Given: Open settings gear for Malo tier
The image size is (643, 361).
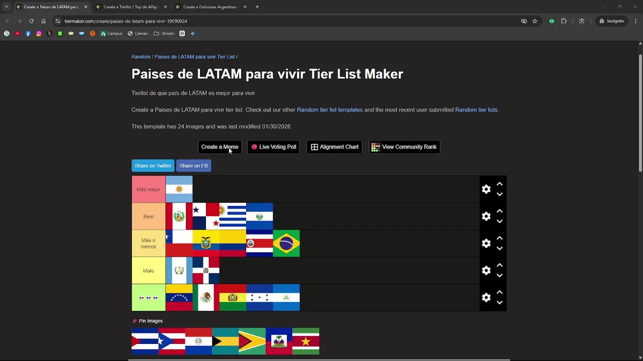Looking at the screenshot, I should tap(486, 271).
